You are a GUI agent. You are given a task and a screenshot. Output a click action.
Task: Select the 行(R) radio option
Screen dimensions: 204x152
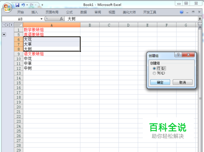pyautogui.click(x=154, y=68)
